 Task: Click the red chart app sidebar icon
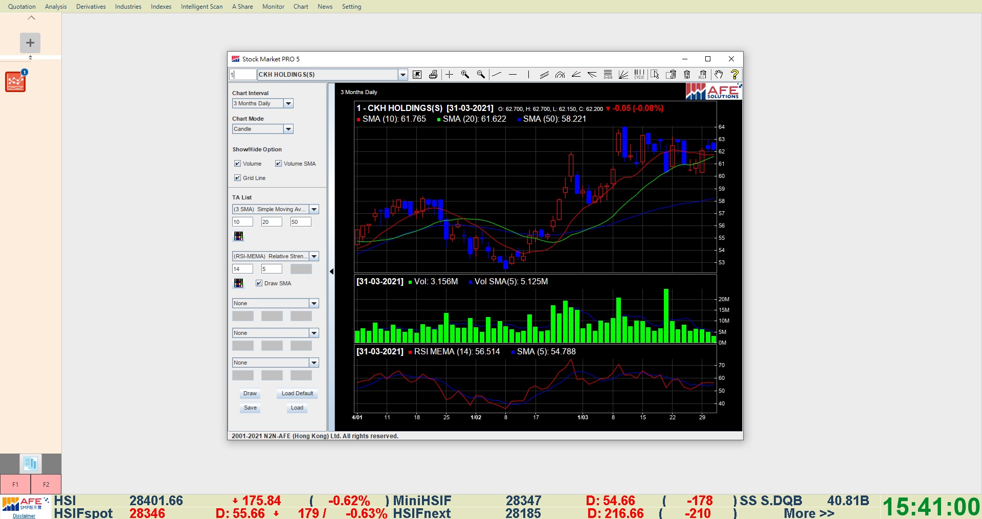click(15, 82)
